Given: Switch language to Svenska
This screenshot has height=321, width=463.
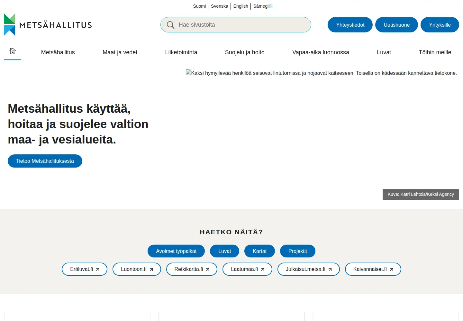Looking at the screenshot, I should 220,6.
